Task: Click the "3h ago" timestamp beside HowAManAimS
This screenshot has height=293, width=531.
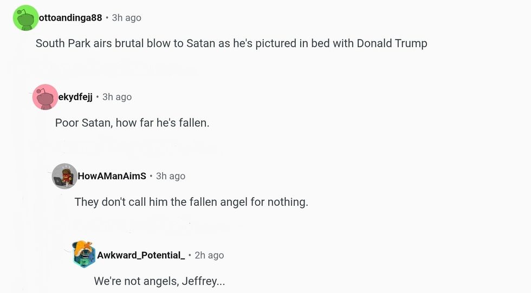Action: tap(171, 176)
